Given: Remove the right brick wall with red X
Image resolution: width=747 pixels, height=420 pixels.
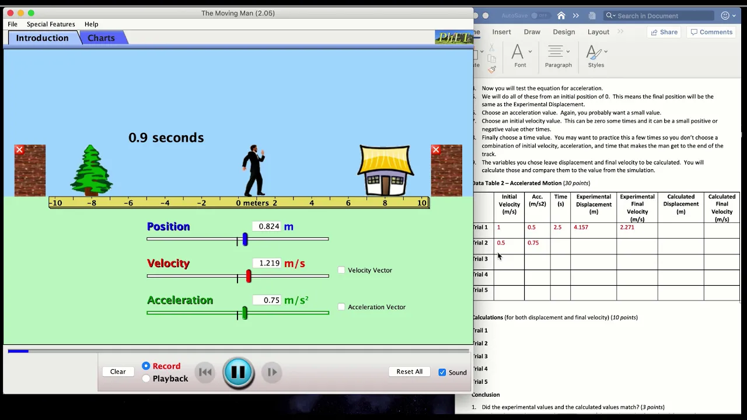Looking at the screenshot, I should click(436, 150).
